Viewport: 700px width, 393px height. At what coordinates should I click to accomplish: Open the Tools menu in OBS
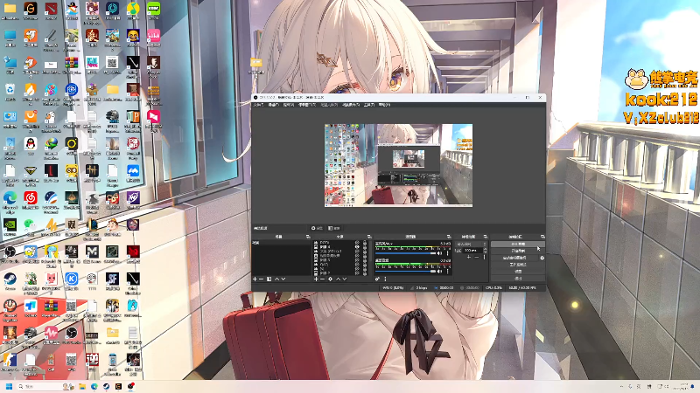click(368, 105)
